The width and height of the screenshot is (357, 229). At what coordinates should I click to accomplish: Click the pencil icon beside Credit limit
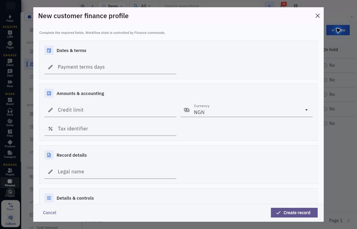tap(51, 110)
